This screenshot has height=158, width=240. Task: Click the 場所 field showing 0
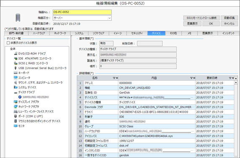click(x=138, y=66)
